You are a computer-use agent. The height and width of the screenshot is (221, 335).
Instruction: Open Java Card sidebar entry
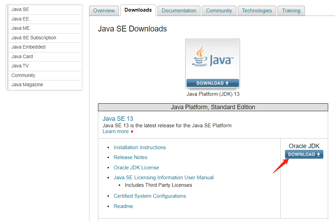point(44,56)
